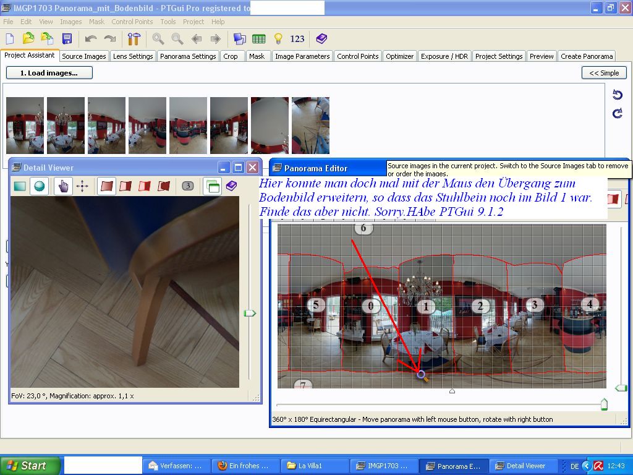Open the Mask menu in menu bar
The image size is (633, 475).
point(96,22)
